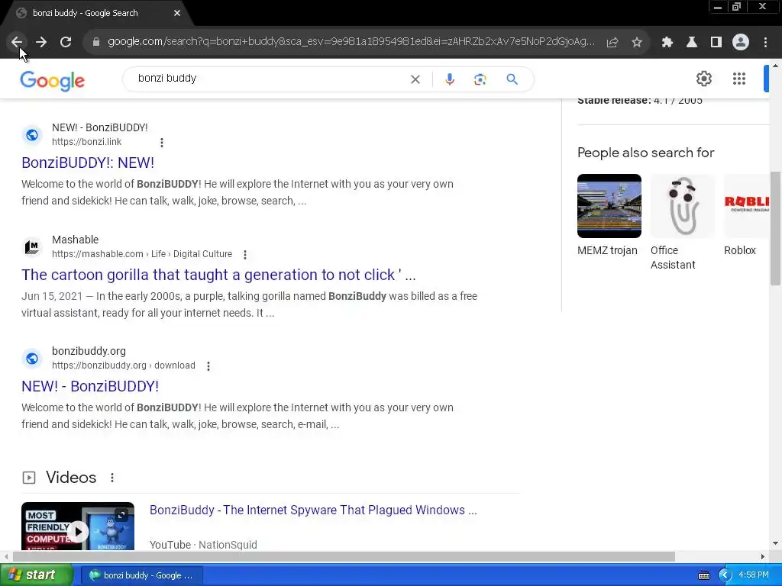Go forward with the browser forward arrow

pos(41,42)
